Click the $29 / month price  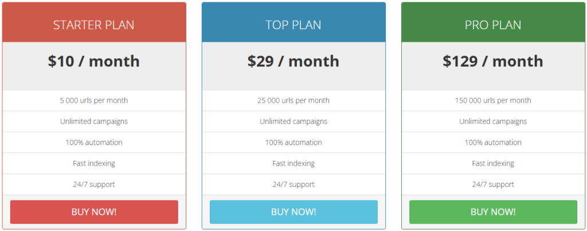(293, 61)
